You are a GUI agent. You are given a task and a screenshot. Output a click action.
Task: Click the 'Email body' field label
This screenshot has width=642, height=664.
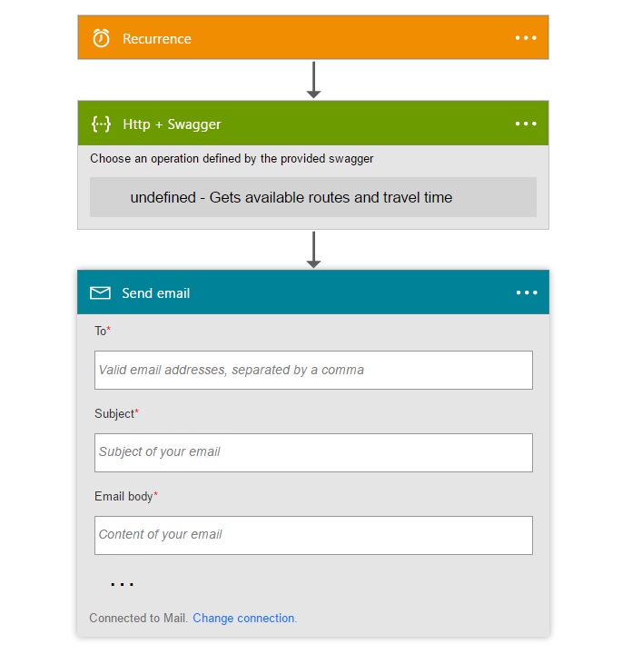[125, 496]
